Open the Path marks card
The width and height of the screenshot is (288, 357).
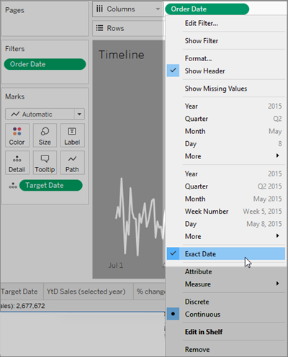click(x=72, y=163)
